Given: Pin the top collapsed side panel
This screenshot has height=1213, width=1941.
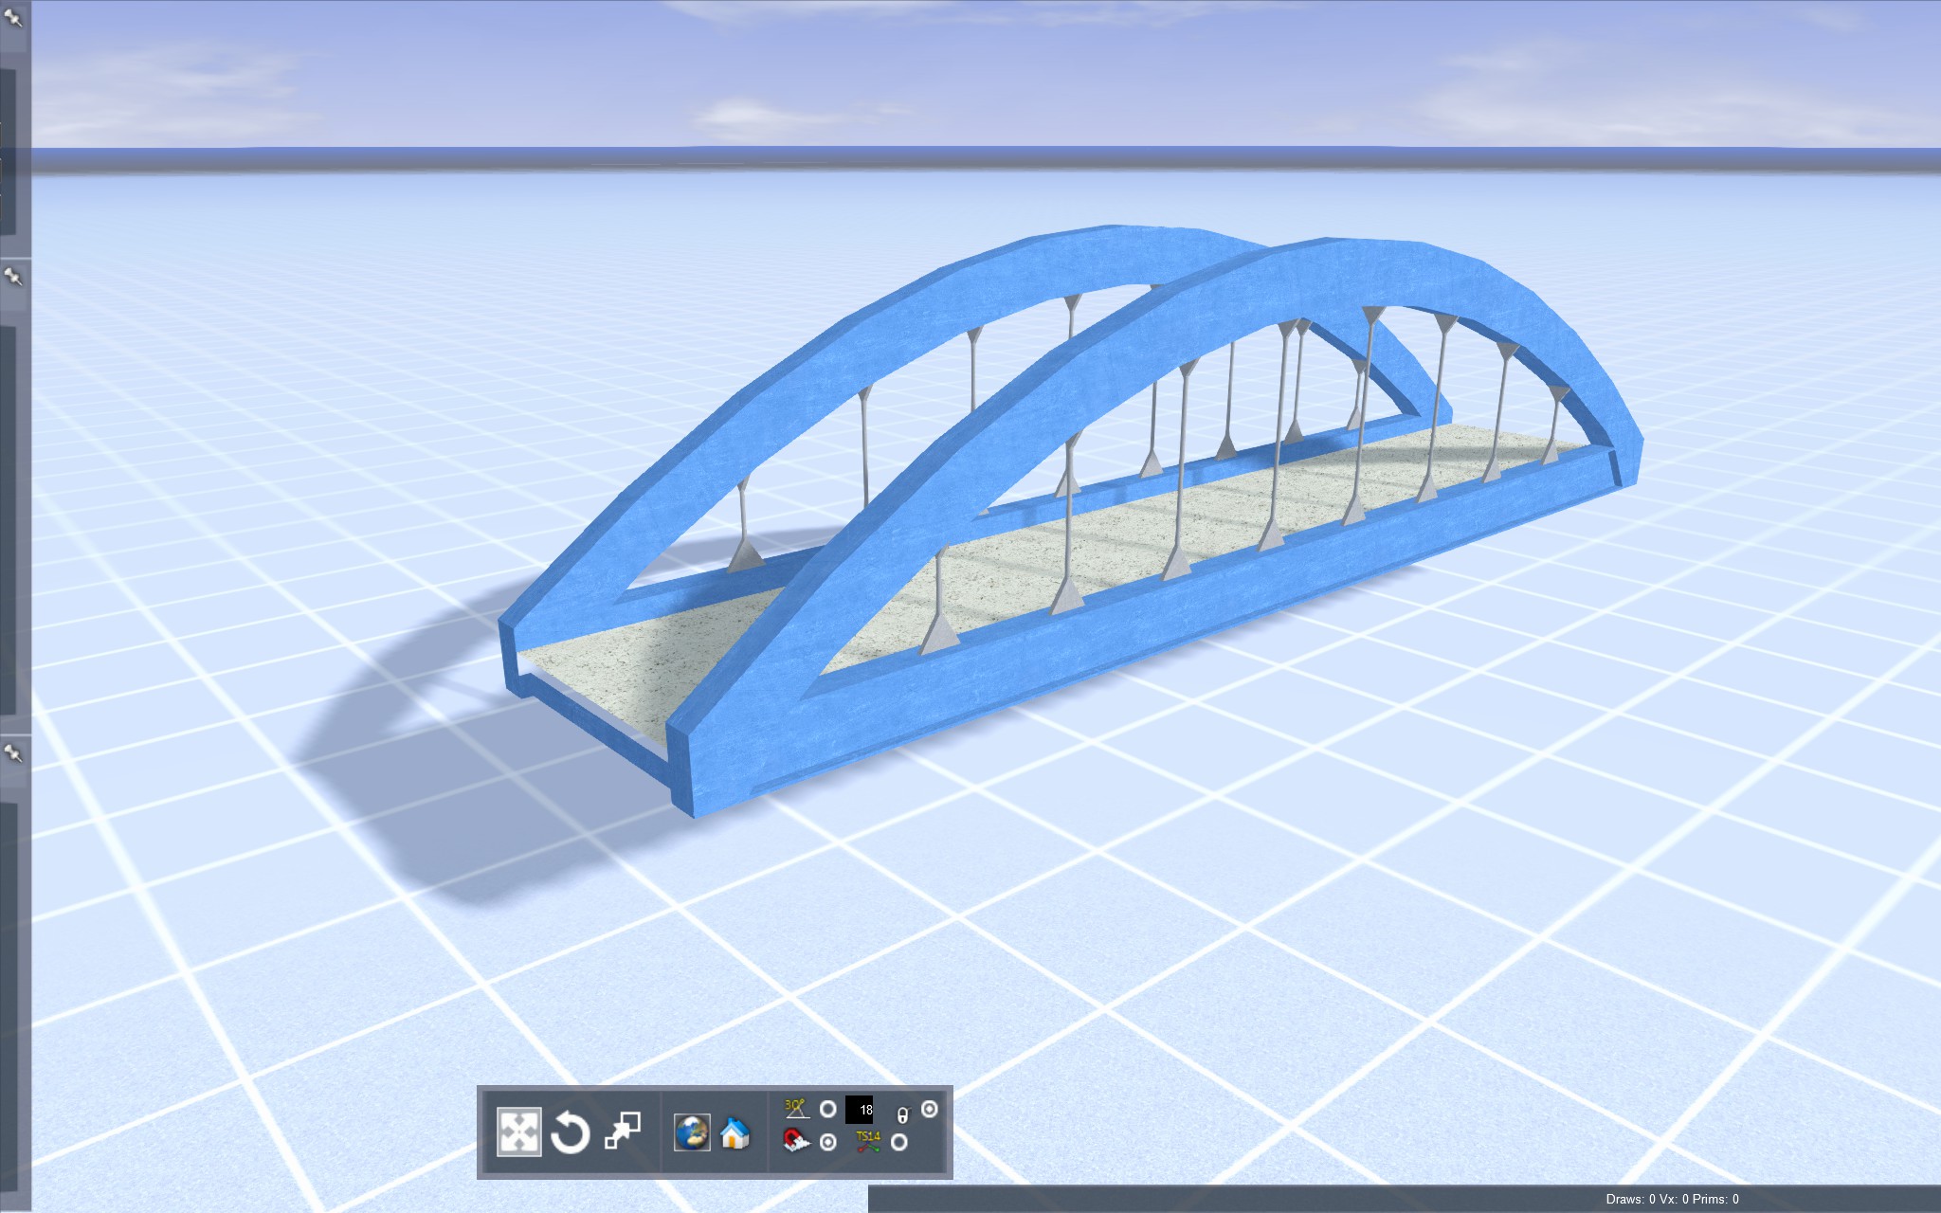Looking at the screenshot, I should coord(13,16).
